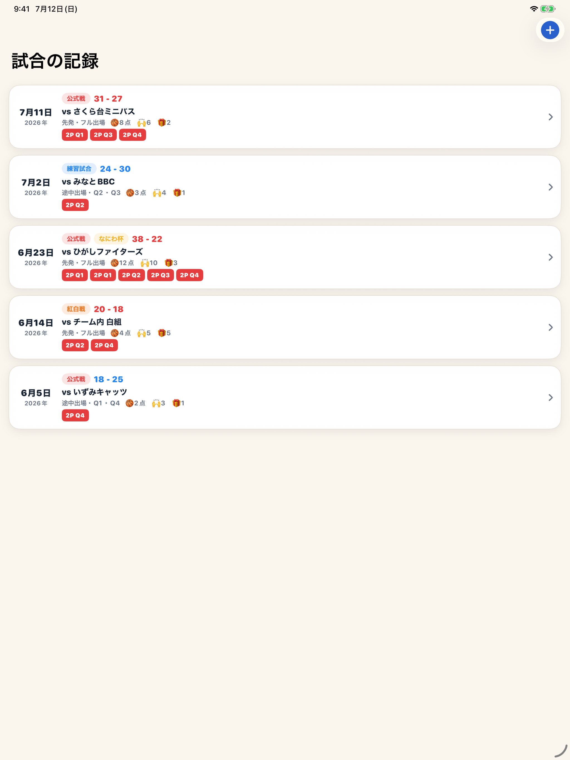Expand the みなとBBC game chevron
Screen dimensions: 570x760
[551, 187]
